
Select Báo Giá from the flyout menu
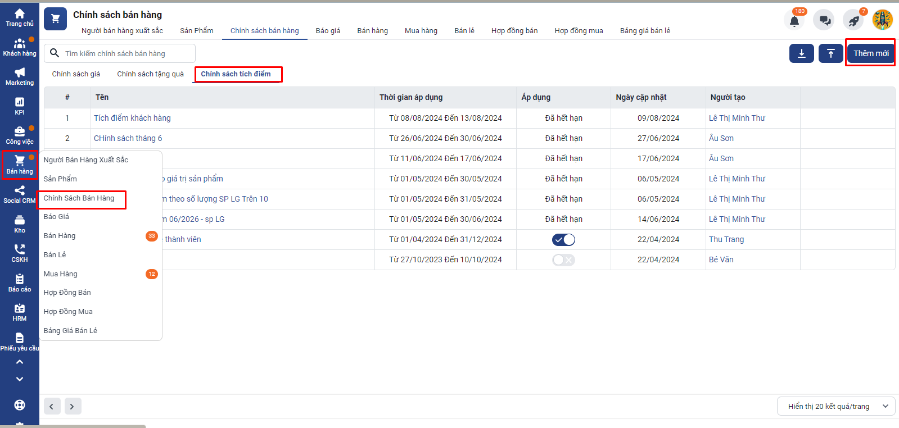point(56,217)
